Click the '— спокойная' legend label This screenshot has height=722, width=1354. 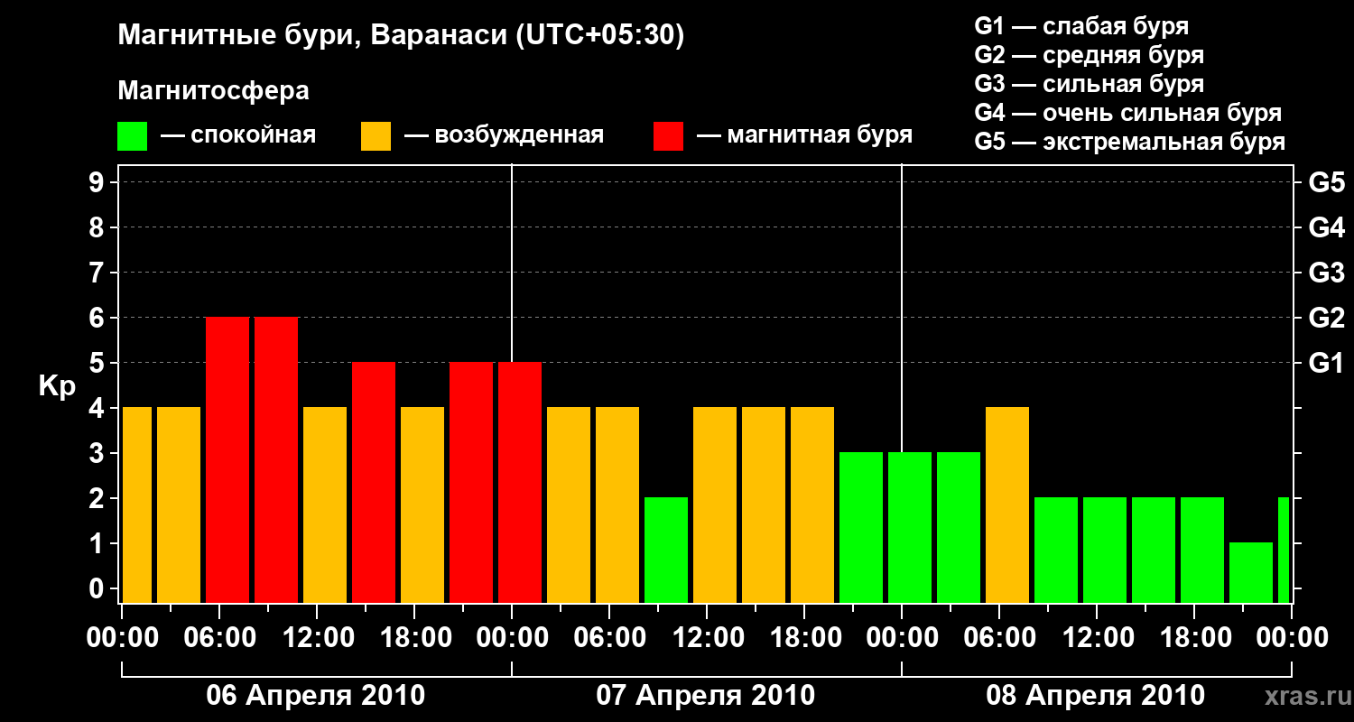coord(238,135)
